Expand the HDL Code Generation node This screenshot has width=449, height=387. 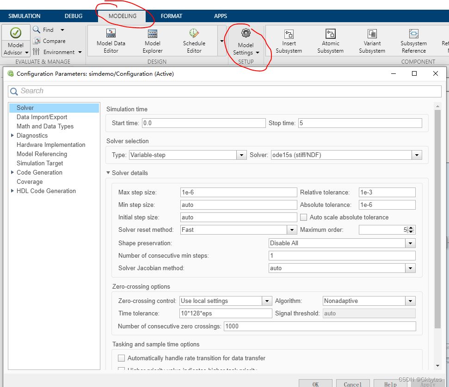pyautogui.click(x=12, y=191)
